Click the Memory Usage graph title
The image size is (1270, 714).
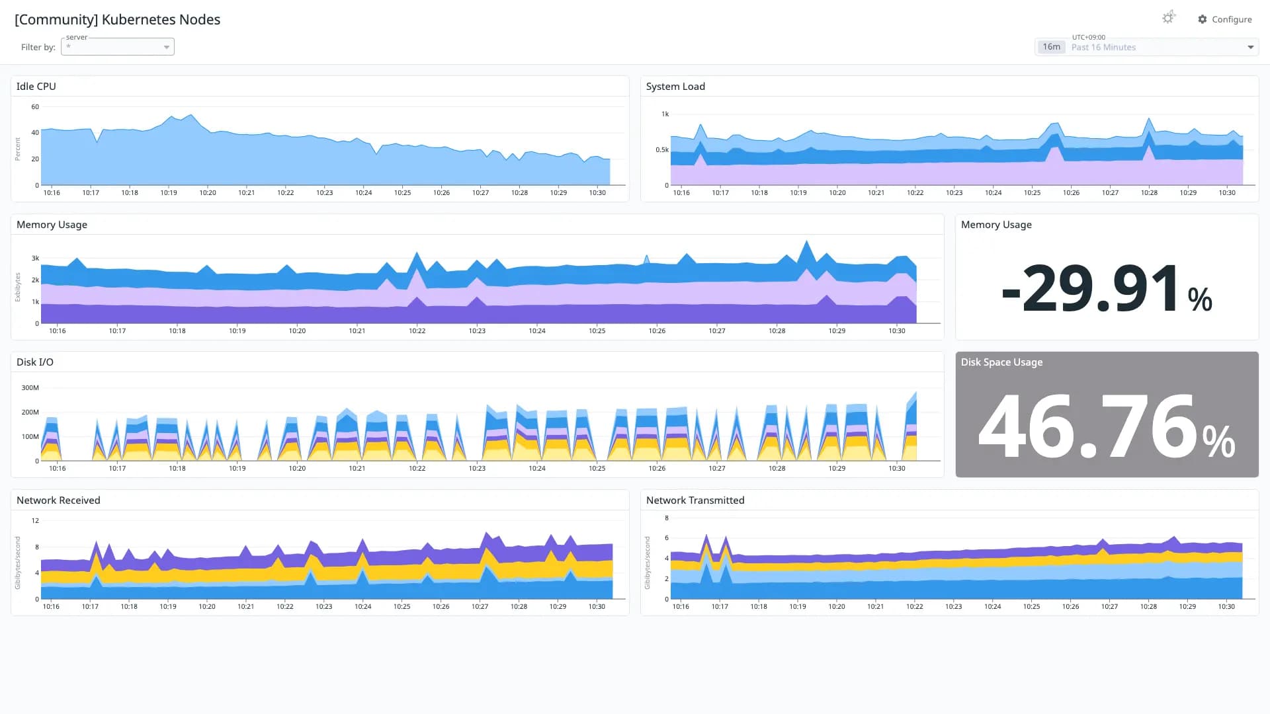[52, 225]
